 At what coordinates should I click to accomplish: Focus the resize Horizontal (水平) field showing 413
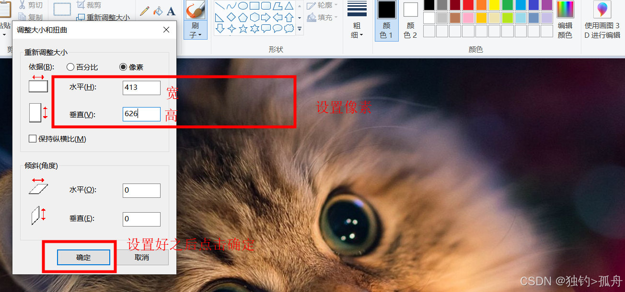click(141, 87)
